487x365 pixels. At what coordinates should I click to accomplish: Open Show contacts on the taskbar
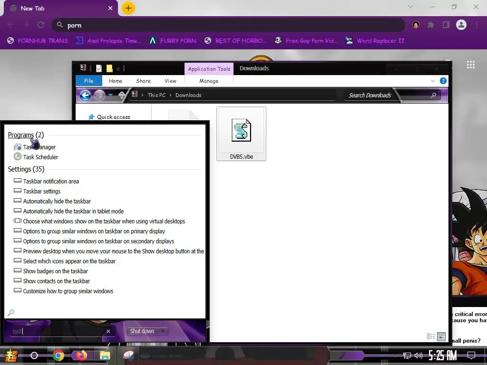[x=52, y=280]
